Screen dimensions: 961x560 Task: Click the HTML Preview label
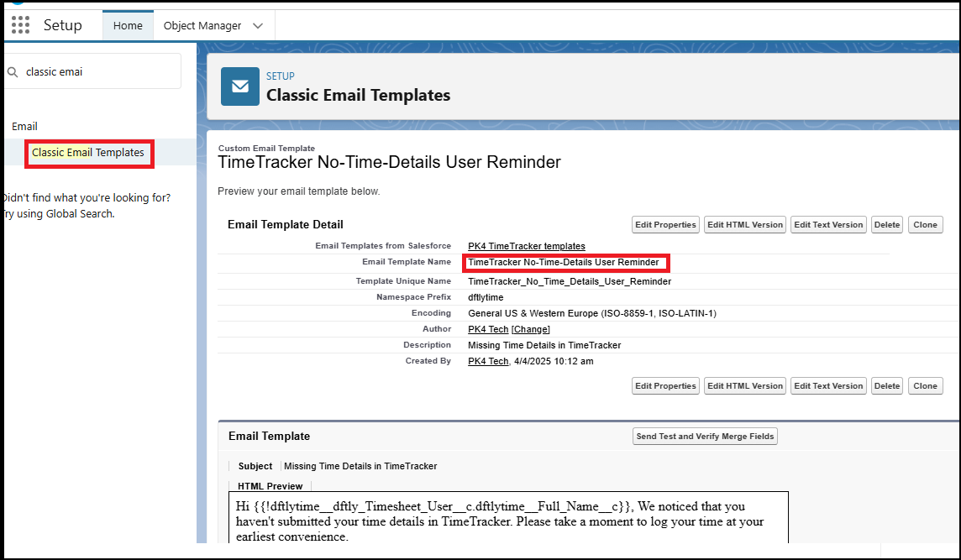[270, 486]
